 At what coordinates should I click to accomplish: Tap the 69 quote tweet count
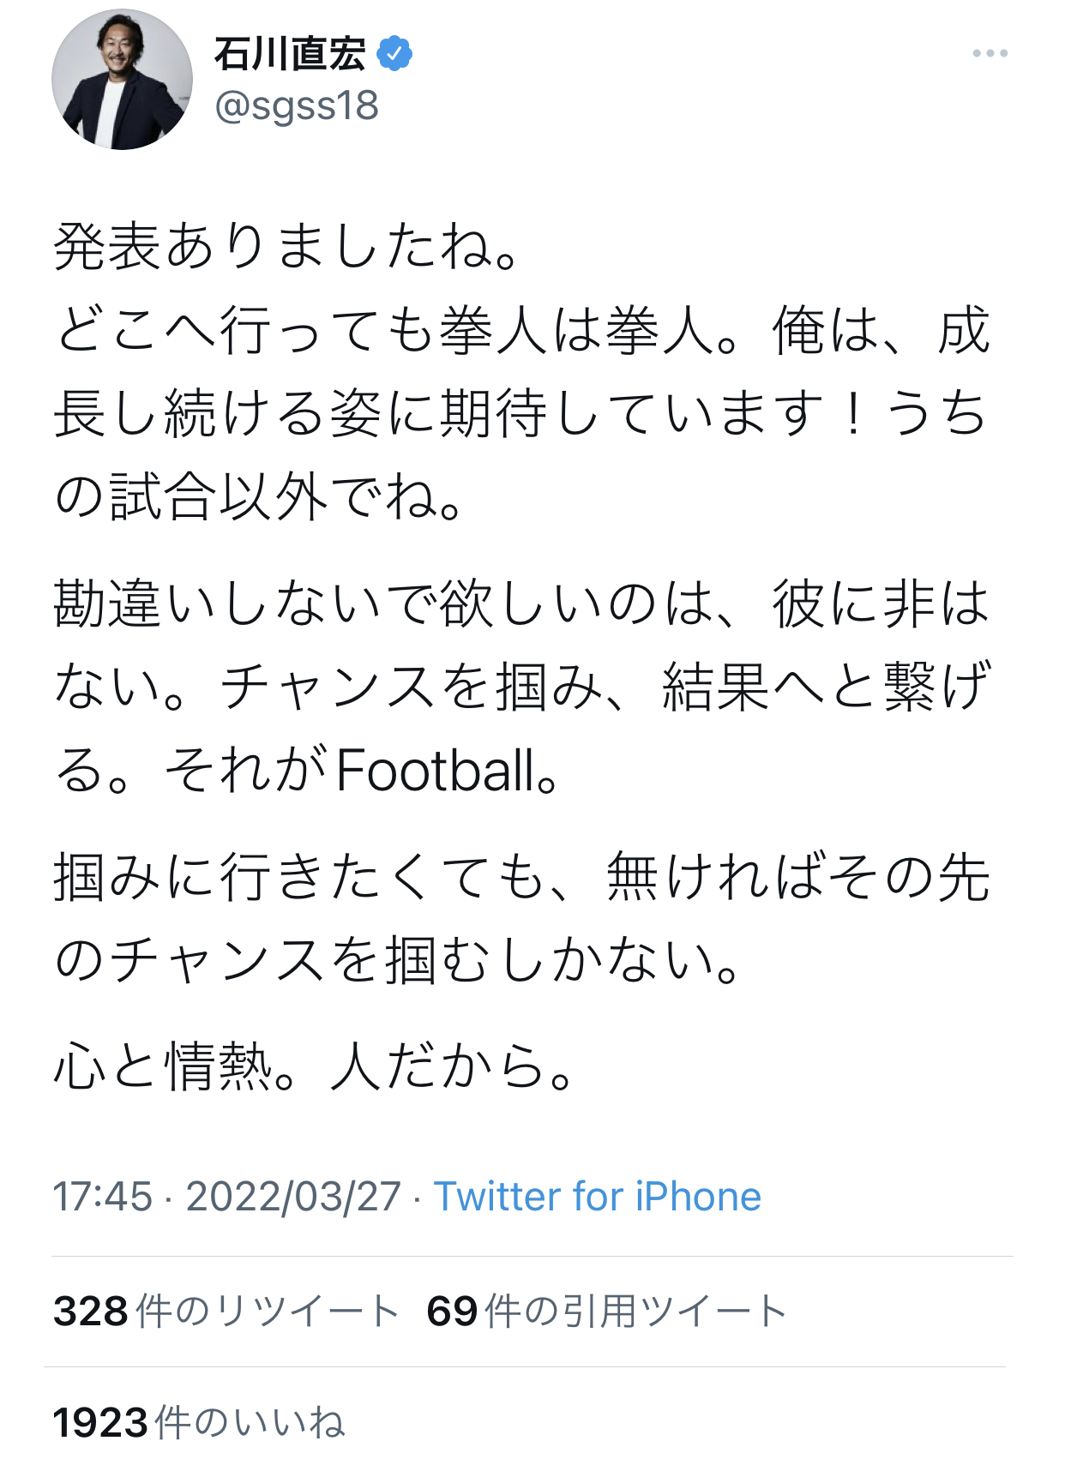452,1311
